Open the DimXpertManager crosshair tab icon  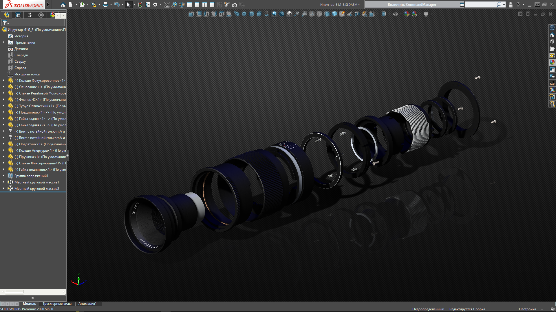41,15
